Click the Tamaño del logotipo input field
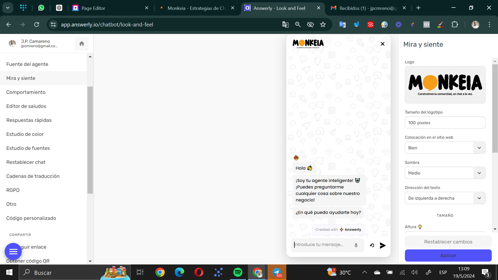This screenshot has width=498, height=280. point(445,123)
